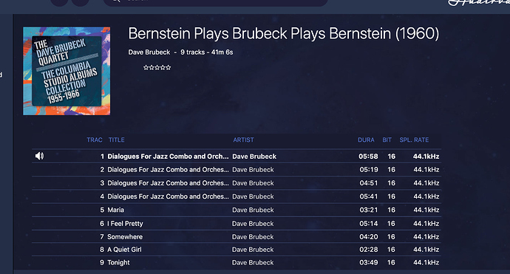This screenshot has height=274, width=510.
Task: Click the SPL. RATE column header
Action: pos(414,140)
